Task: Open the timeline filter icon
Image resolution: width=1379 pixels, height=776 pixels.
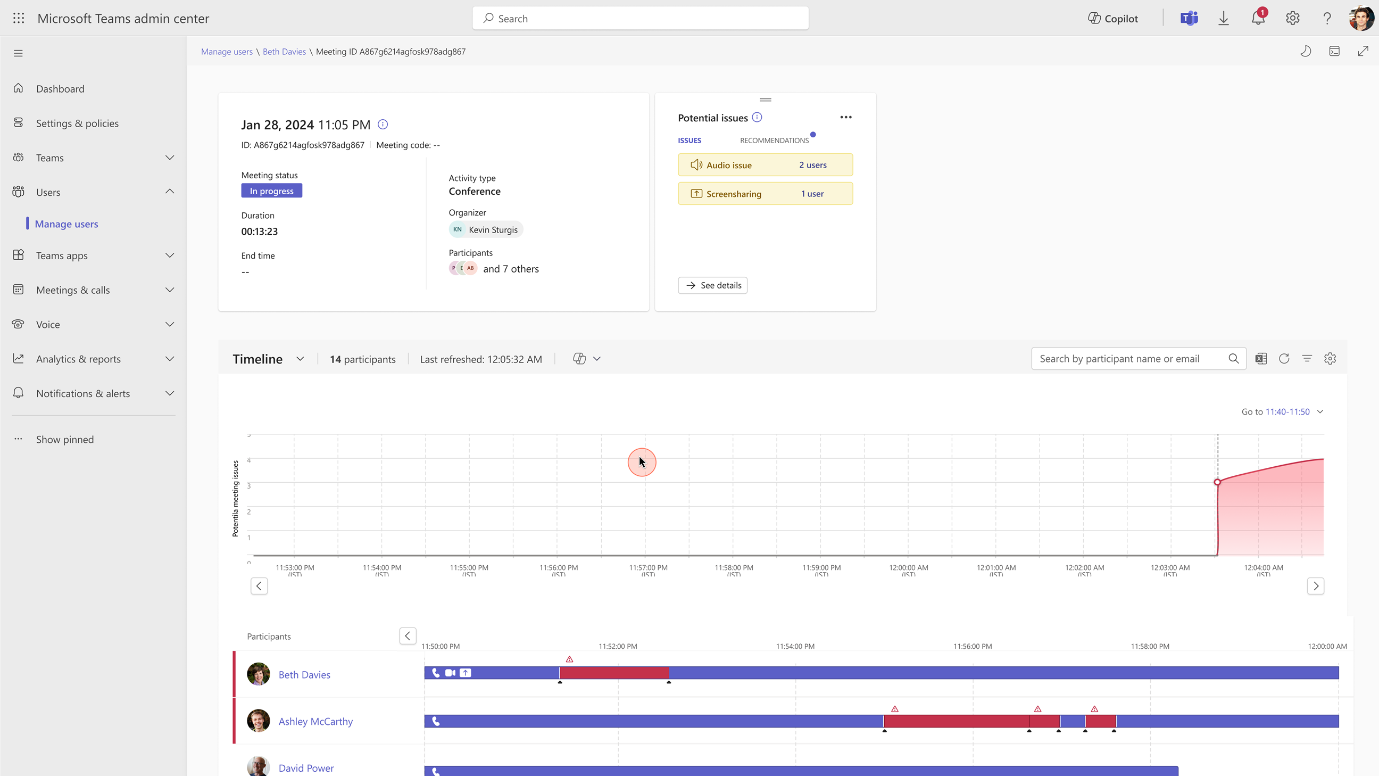Action: point(1307,359)
